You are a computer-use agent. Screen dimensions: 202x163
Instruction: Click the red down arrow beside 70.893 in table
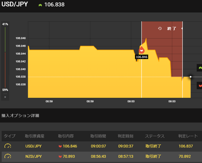[x=60, y=156]
